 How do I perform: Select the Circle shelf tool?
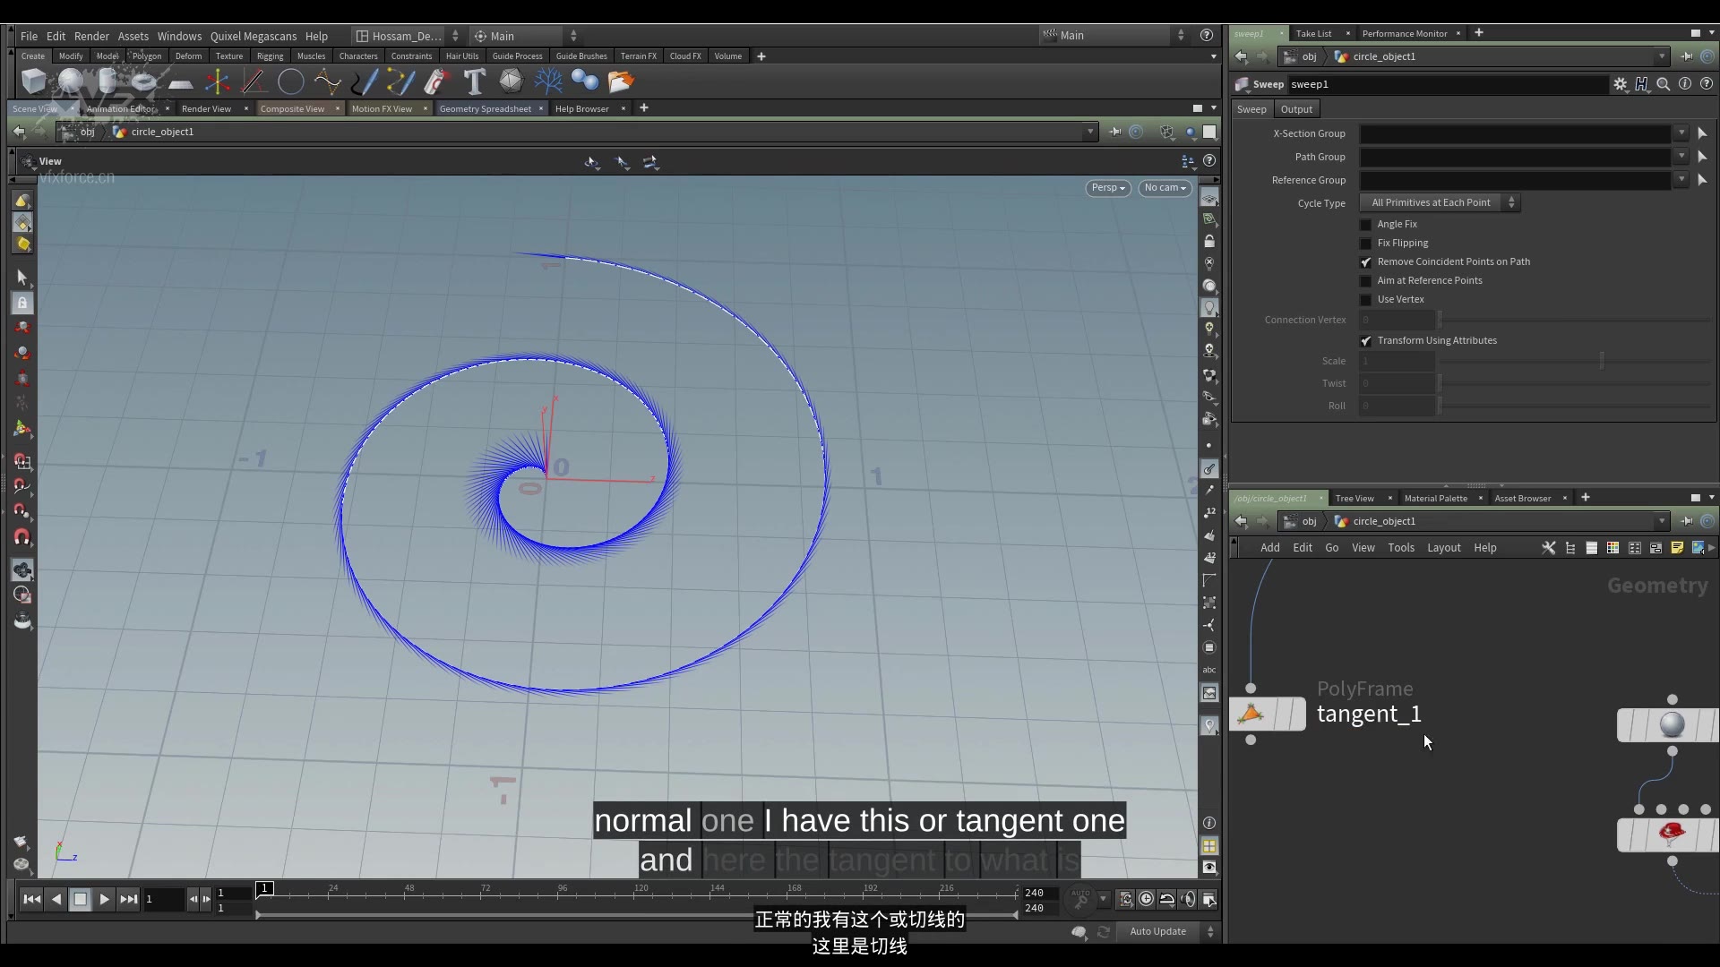pos(290,81)
